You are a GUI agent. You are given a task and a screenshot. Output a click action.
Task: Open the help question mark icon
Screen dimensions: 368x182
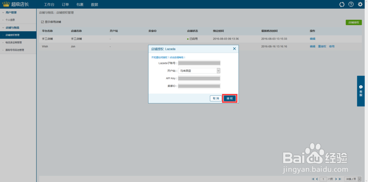(x=351, y=4)
